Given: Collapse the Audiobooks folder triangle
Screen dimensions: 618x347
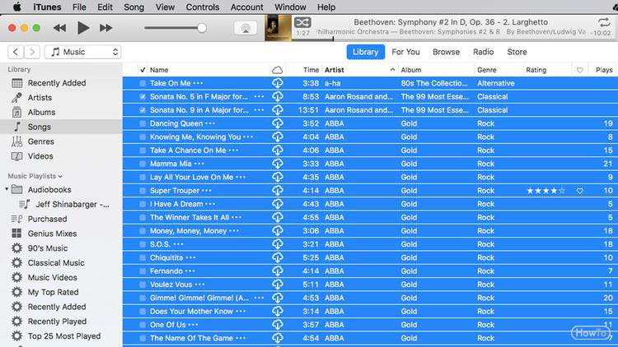Looking at the screenshot, I should click(x=7, y=190).
